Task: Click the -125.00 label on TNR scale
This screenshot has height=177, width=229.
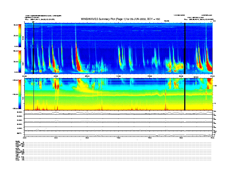Action: pos(15,80)
